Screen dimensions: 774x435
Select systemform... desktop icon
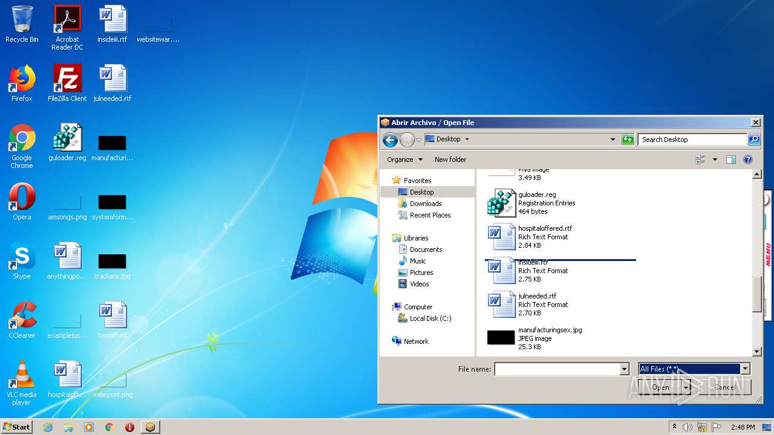(x=112, y=208)
